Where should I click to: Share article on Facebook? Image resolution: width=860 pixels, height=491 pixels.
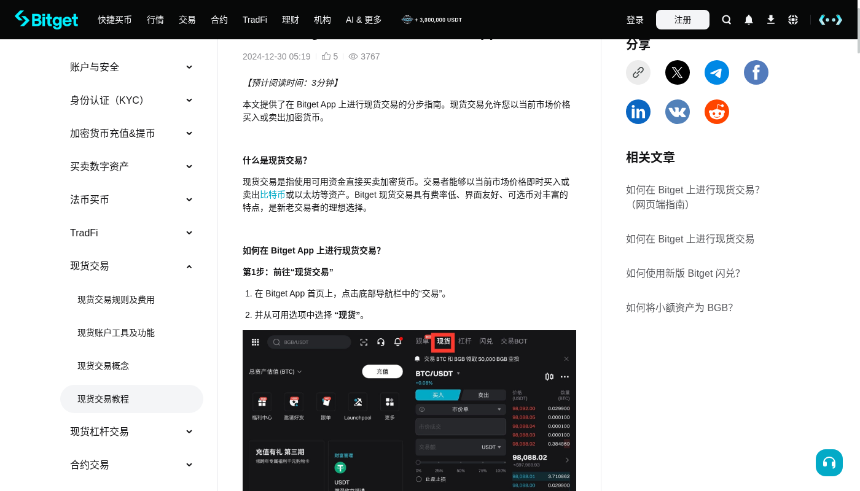click(x=756, y=72)
